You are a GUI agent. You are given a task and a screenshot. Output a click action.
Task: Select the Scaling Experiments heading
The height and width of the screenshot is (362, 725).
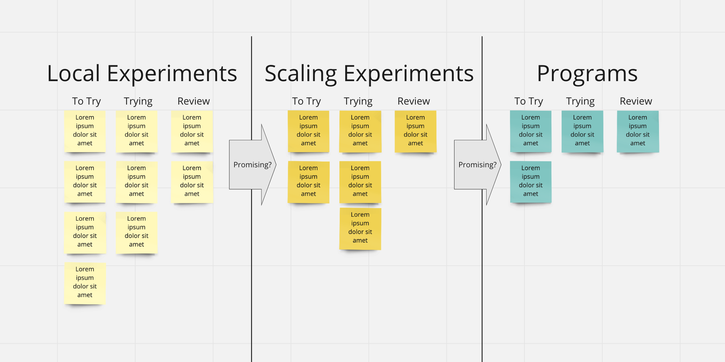[369, 74]
